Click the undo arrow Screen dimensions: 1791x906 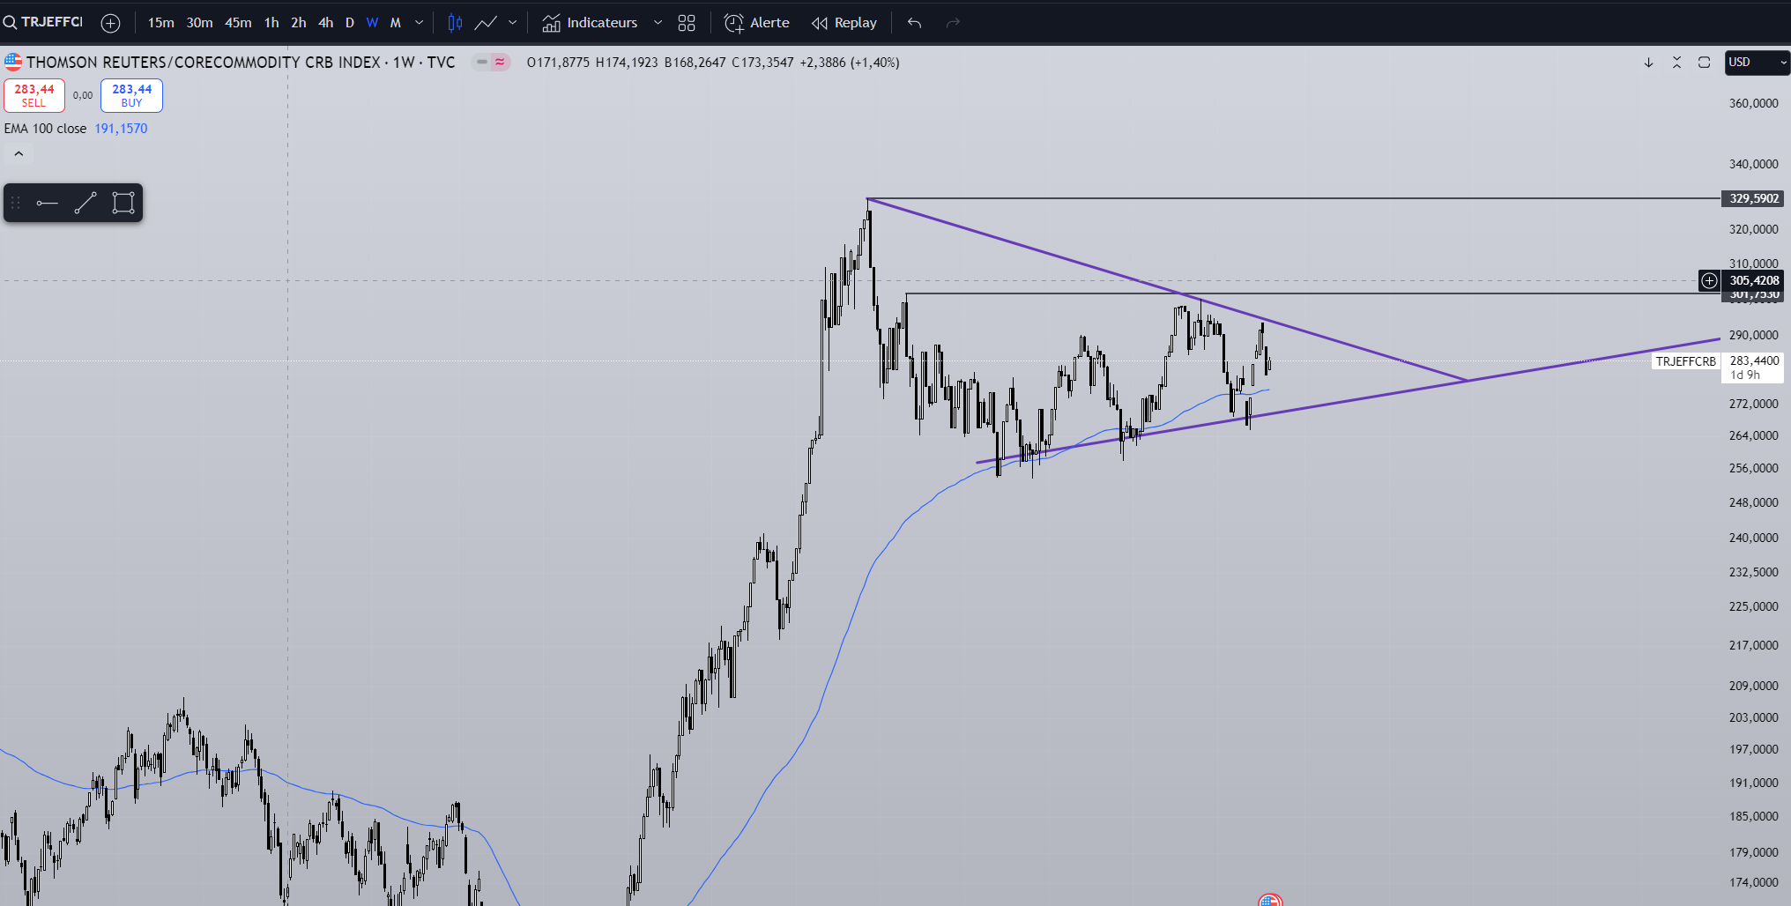(914, 23)
